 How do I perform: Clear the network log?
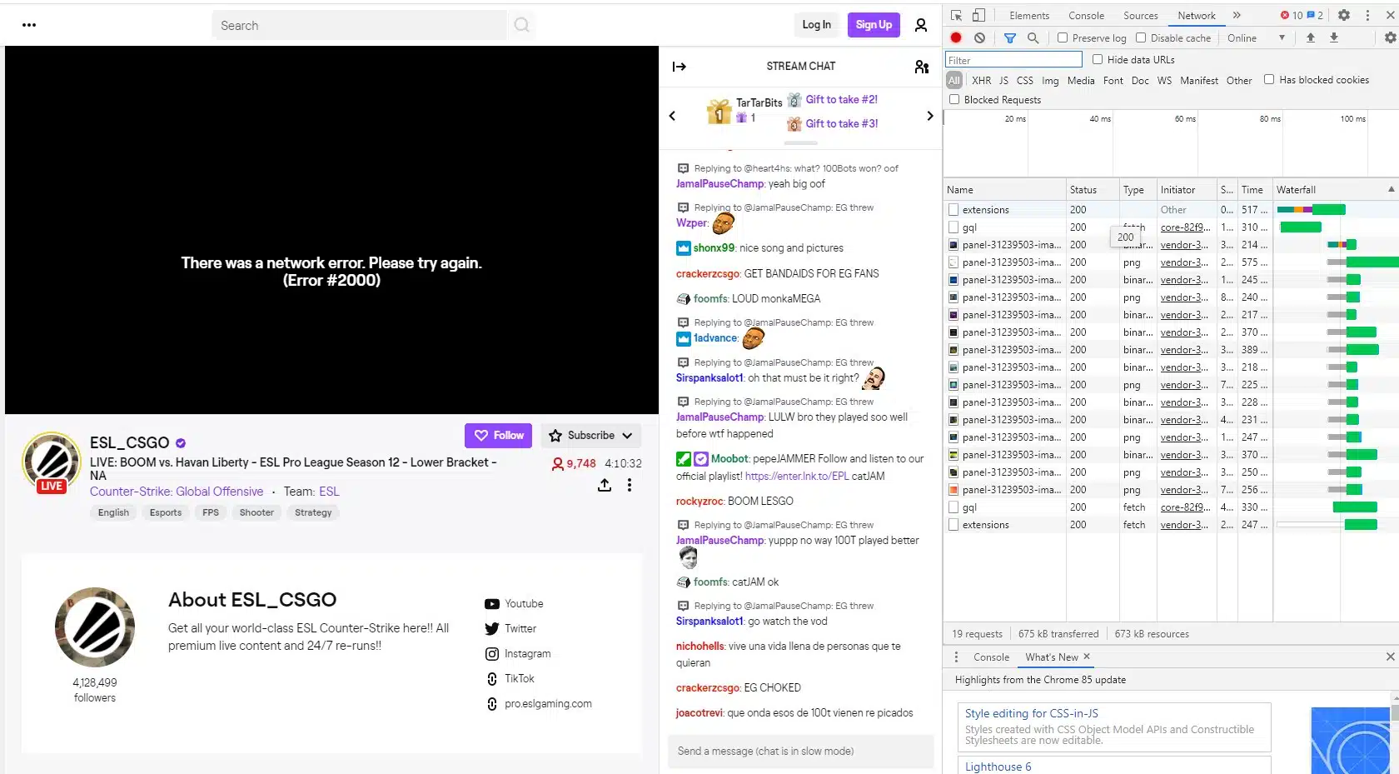click(x=979, y=38)
